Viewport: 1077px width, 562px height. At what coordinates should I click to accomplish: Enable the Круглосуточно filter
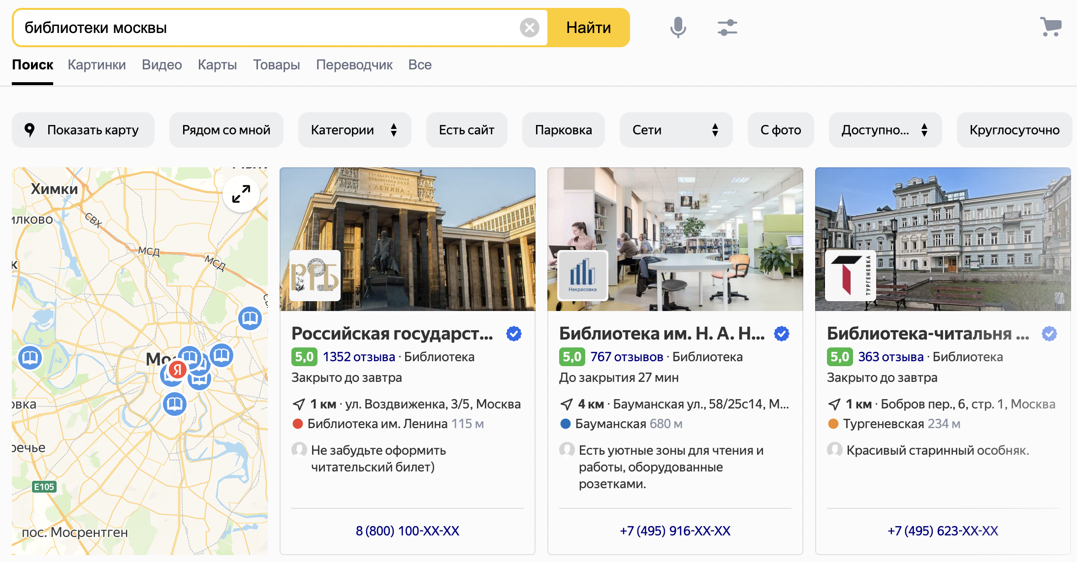(1014, 130)
